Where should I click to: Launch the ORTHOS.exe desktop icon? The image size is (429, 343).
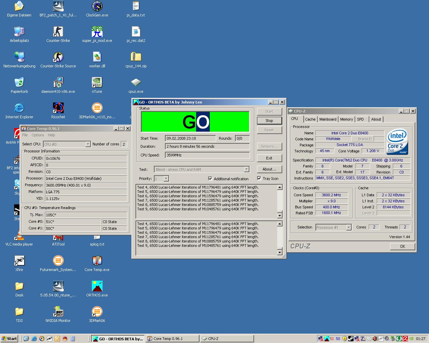click(x=97, y=286)
